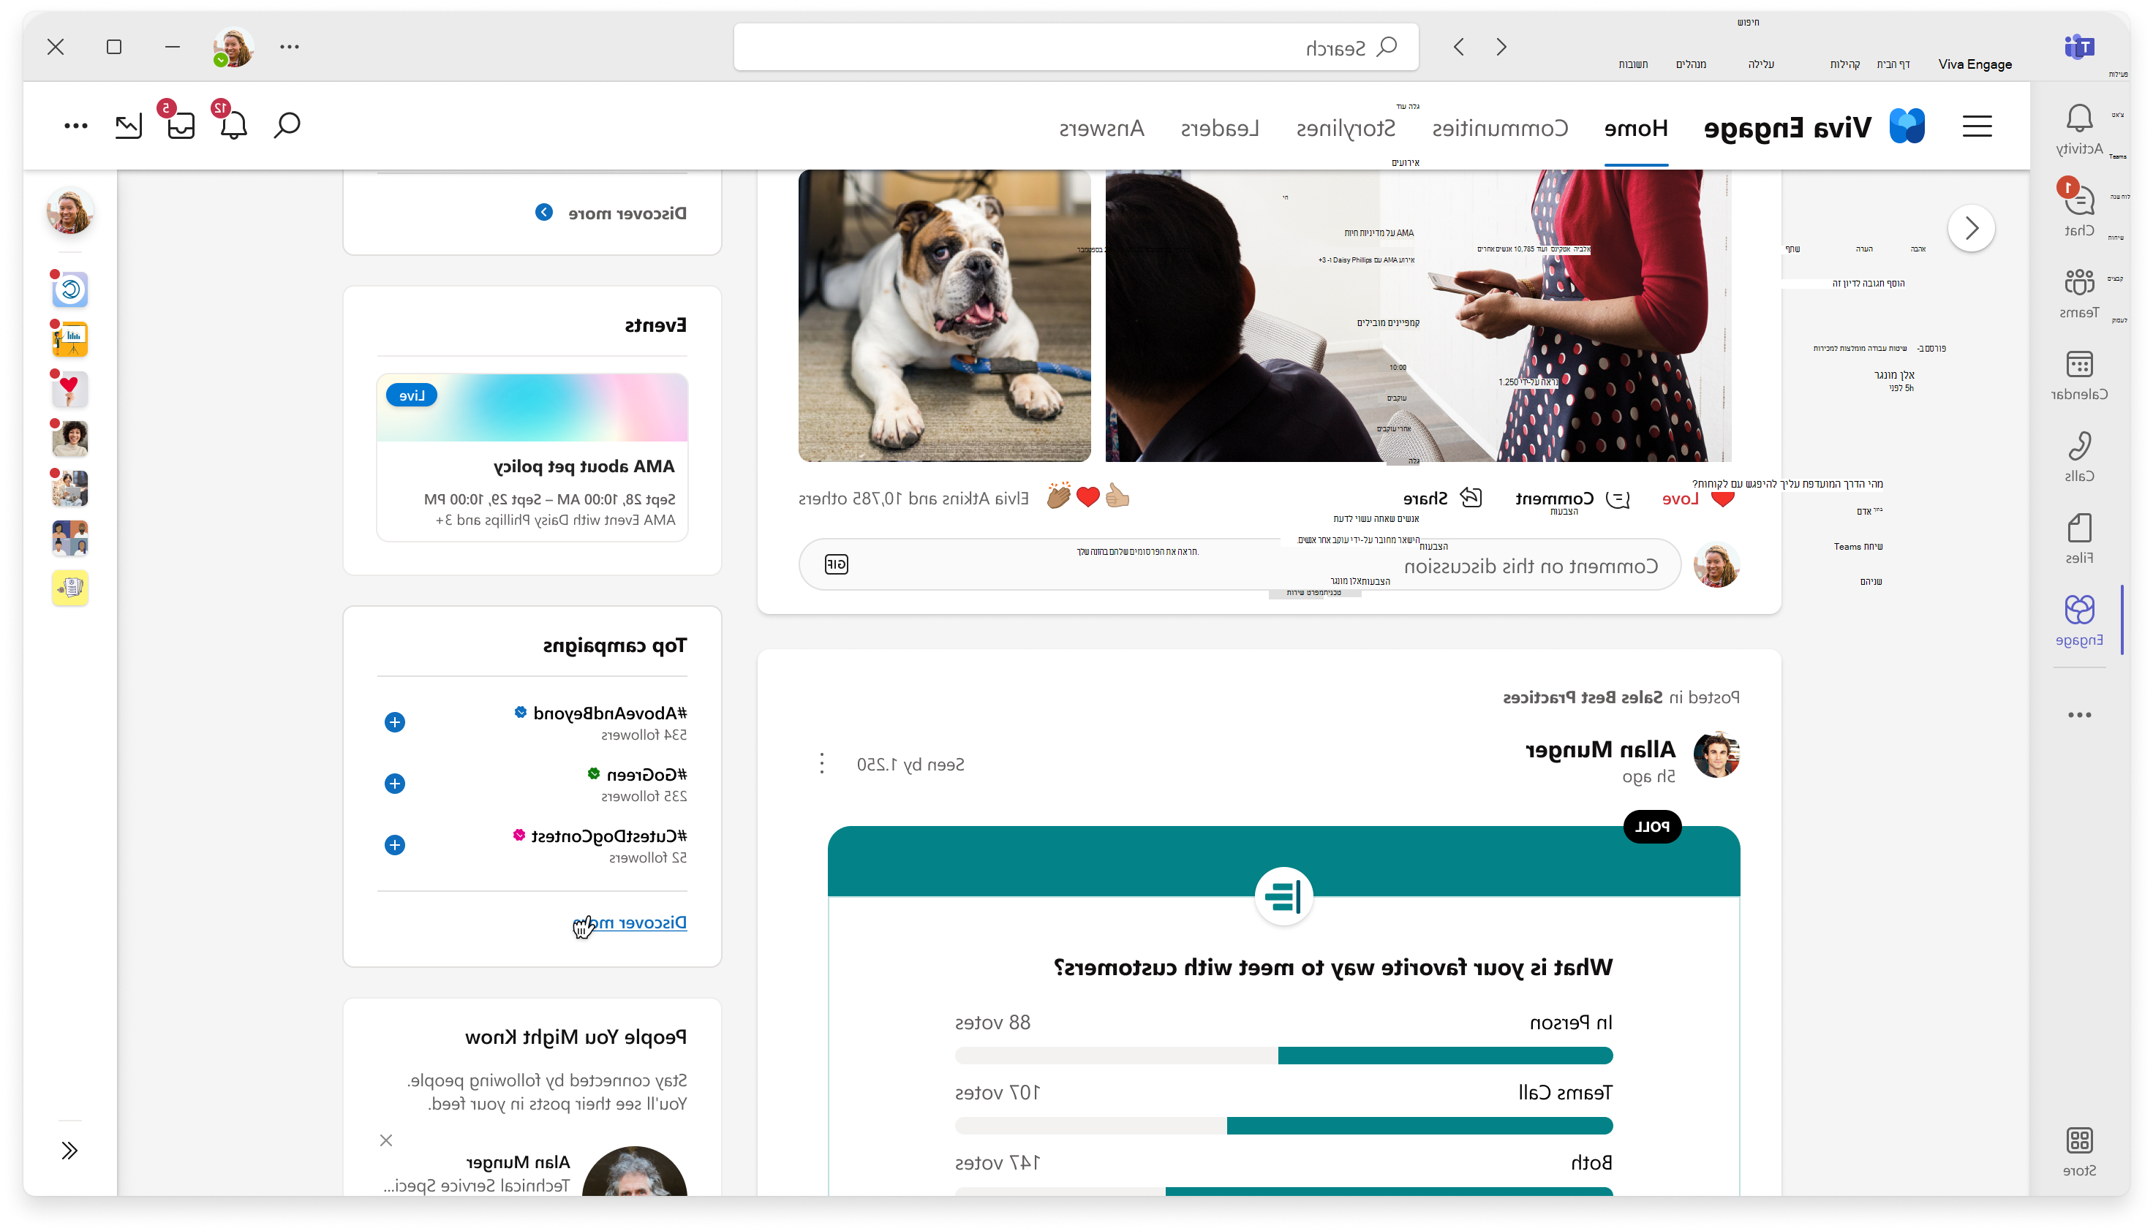Click the top Search field
The width and height of the screenshot is (2153, 1231).
(1076, 47)
